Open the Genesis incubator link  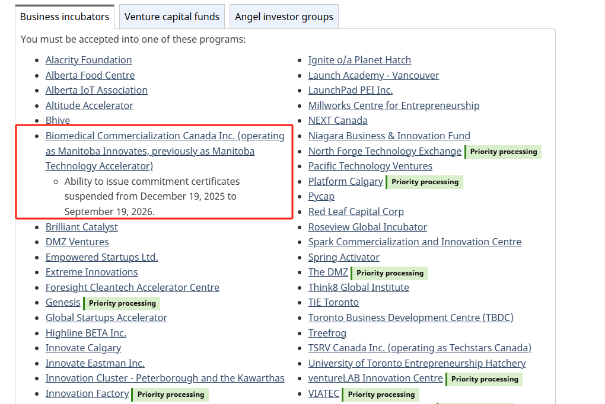pos(63,302)
